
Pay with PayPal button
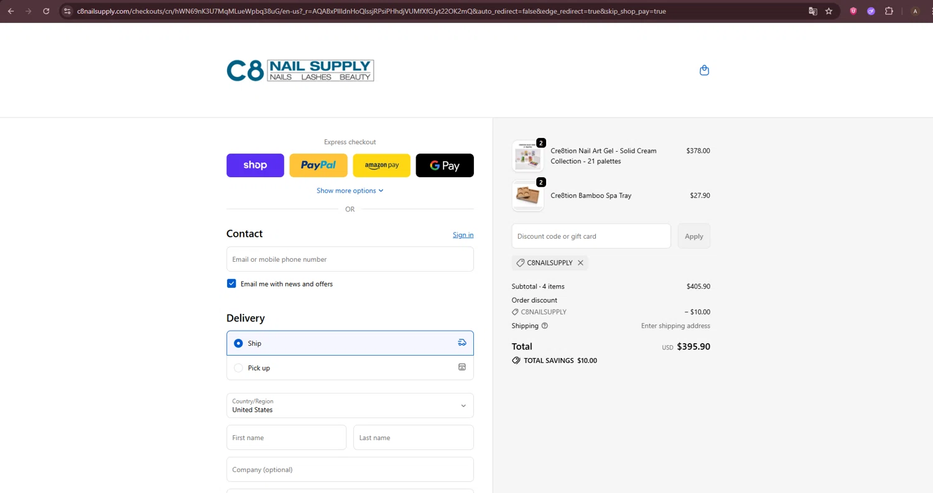tap(318, 165)
